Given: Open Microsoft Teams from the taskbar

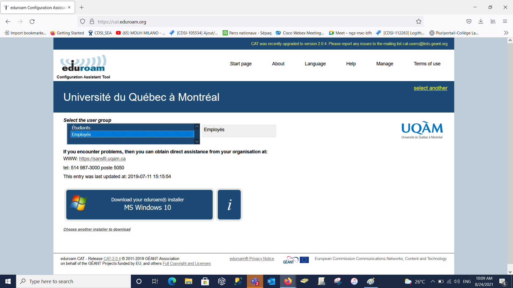Looking at the screenshot, I should pyautogui.click(x=255, y=281).
